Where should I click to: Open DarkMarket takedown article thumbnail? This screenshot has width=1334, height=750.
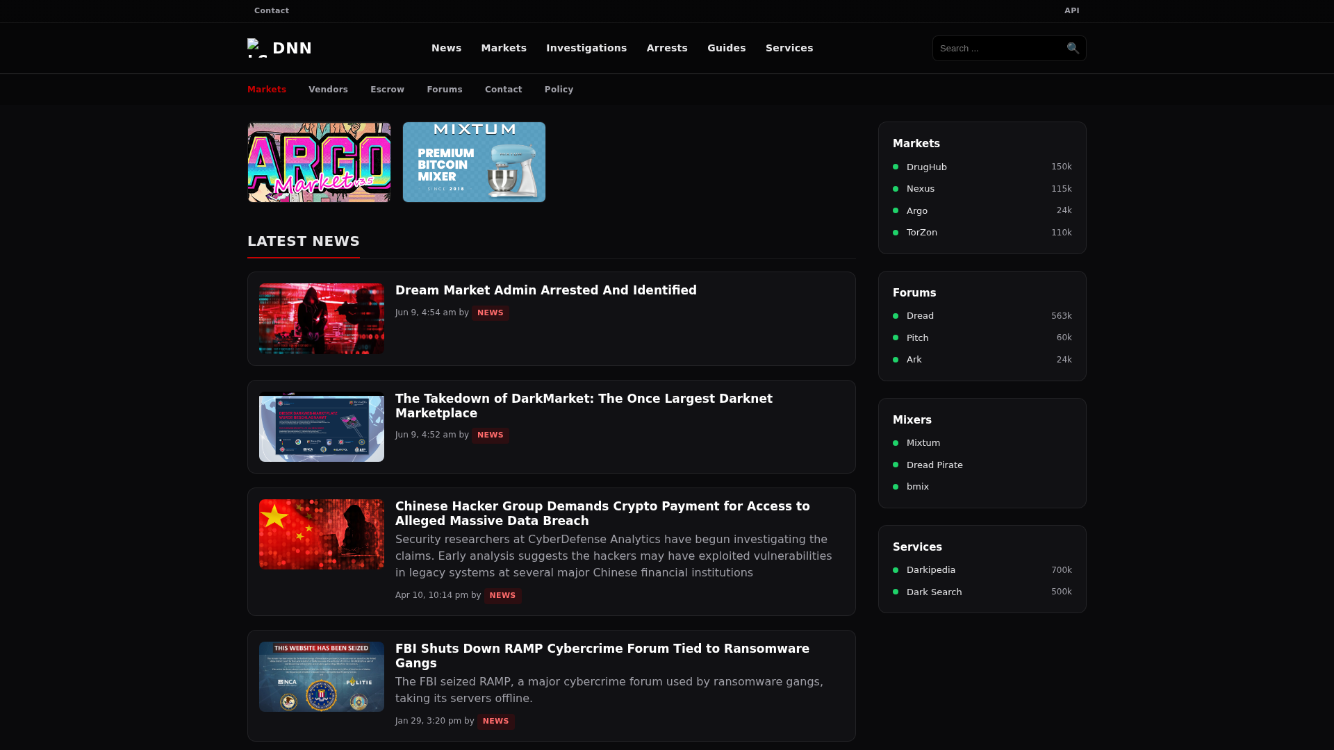tap(322, 426)
